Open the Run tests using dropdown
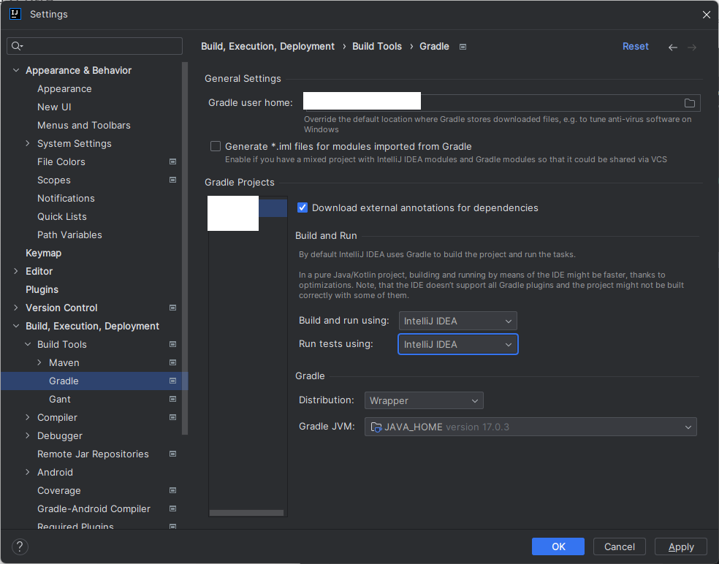 coord(457,344)
